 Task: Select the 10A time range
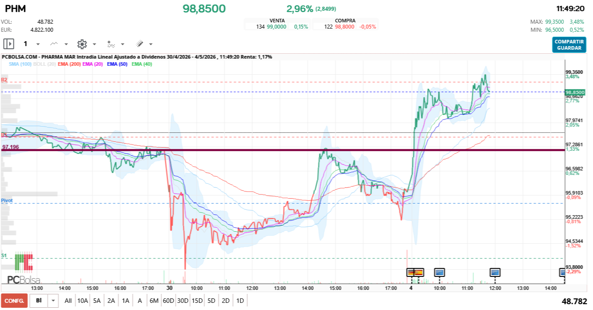82,301
